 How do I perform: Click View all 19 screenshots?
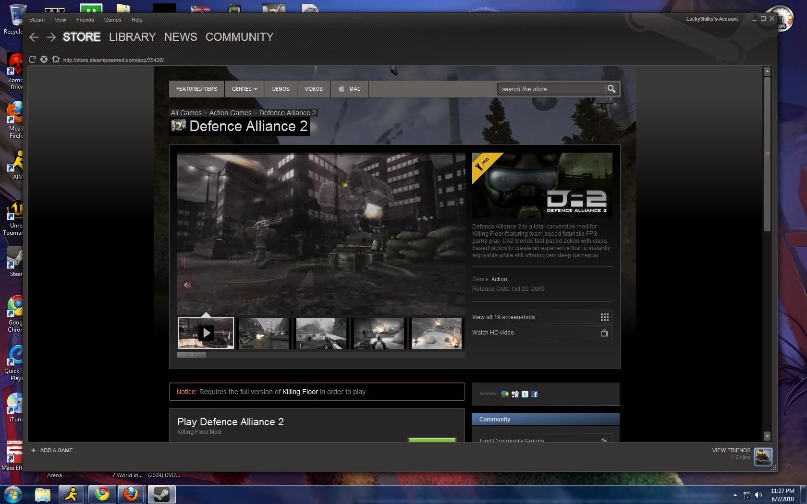tap(503, 317)
